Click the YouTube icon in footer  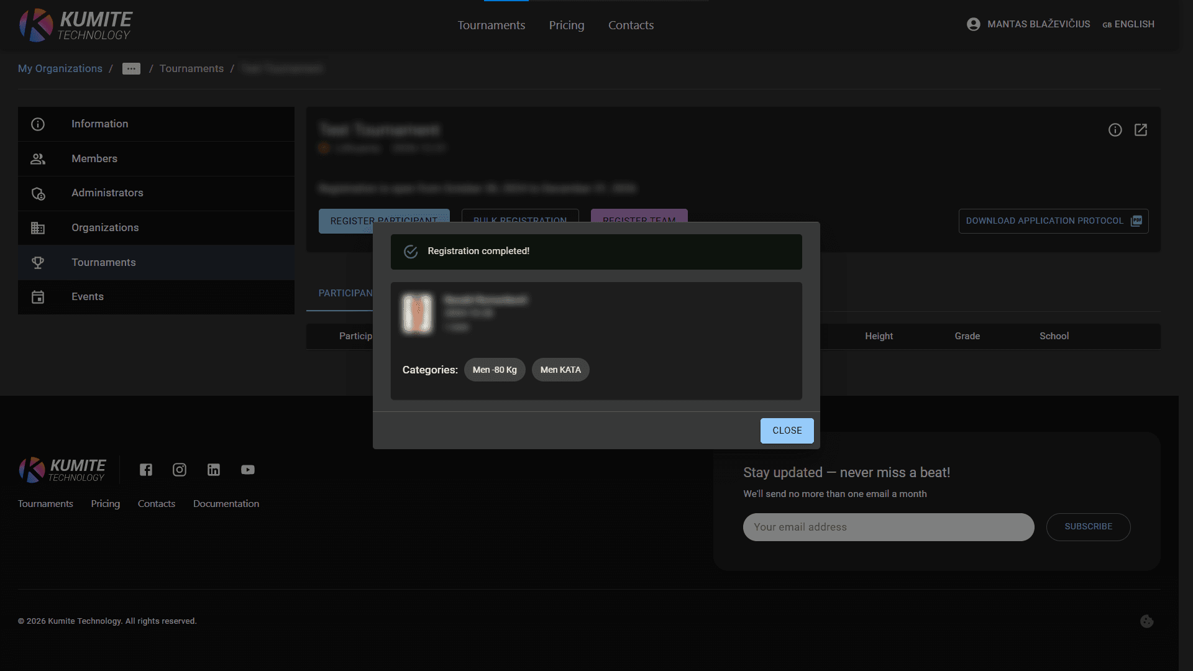247,470
